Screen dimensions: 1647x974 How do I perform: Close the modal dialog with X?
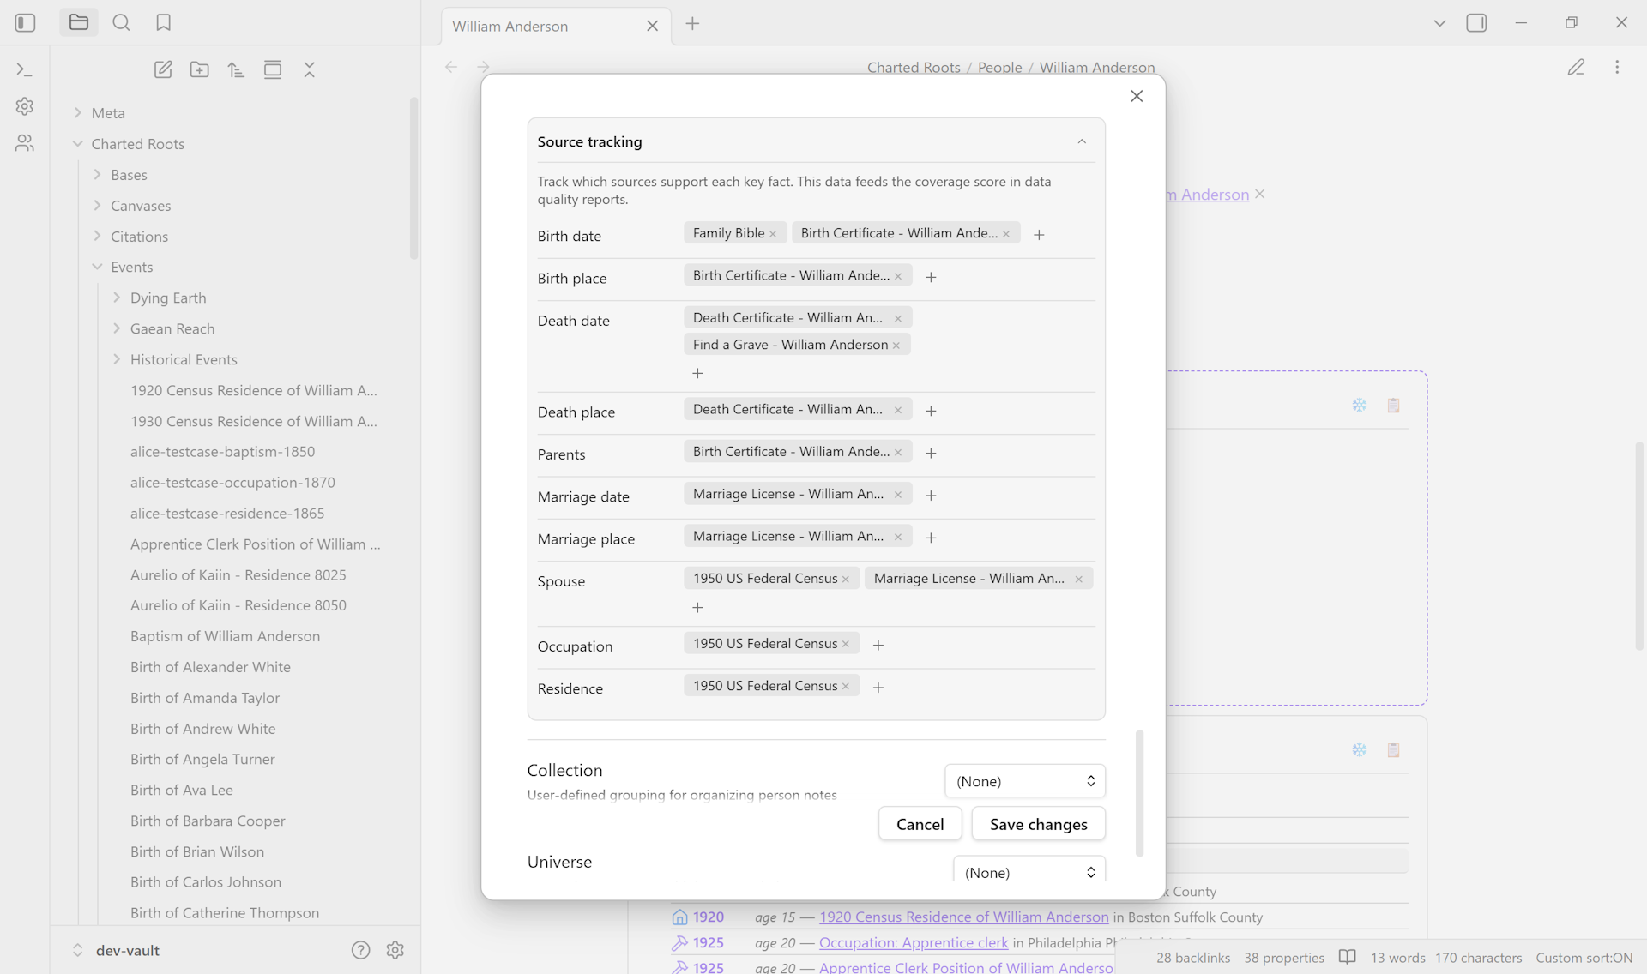coord(1137,96)
